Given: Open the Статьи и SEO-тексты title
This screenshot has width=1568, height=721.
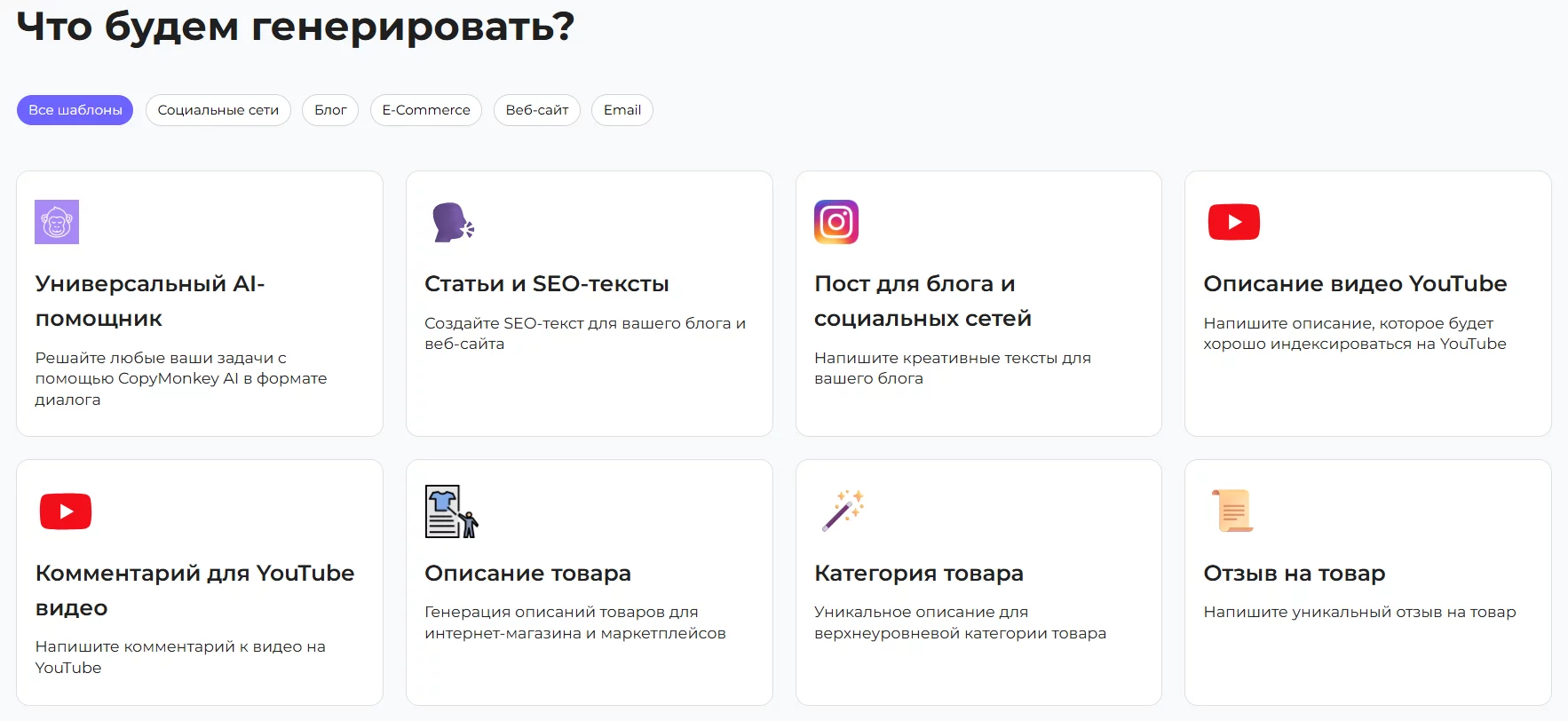Looking at the screenshot, I should click(x=547, y=284).
